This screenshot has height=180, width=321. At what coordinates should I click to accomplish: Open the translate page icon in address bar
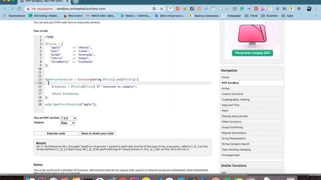pyautogui.click(x=154, y=9)
